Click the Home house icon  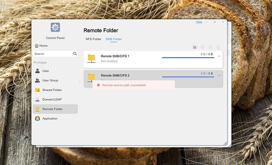tap(36, 46)
